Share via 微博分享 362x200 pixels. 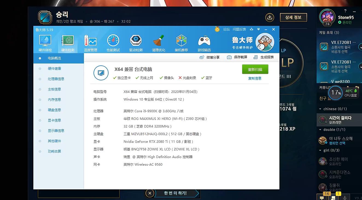pyautogui.click(x=209, y=57)
